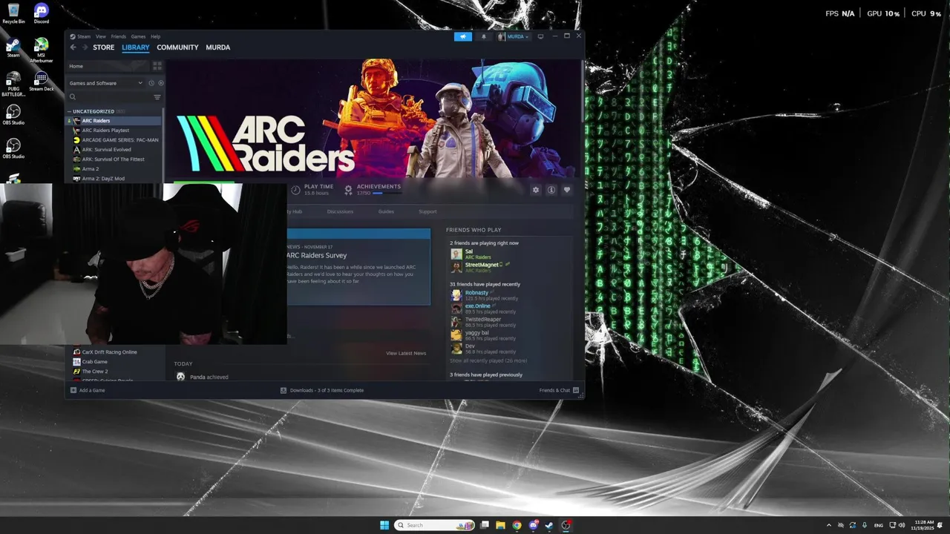This screenshot has width=950, height=534.
Task: Open ARC Raiders game info icon
Action: pyautogui.click(x=551, y=190)
